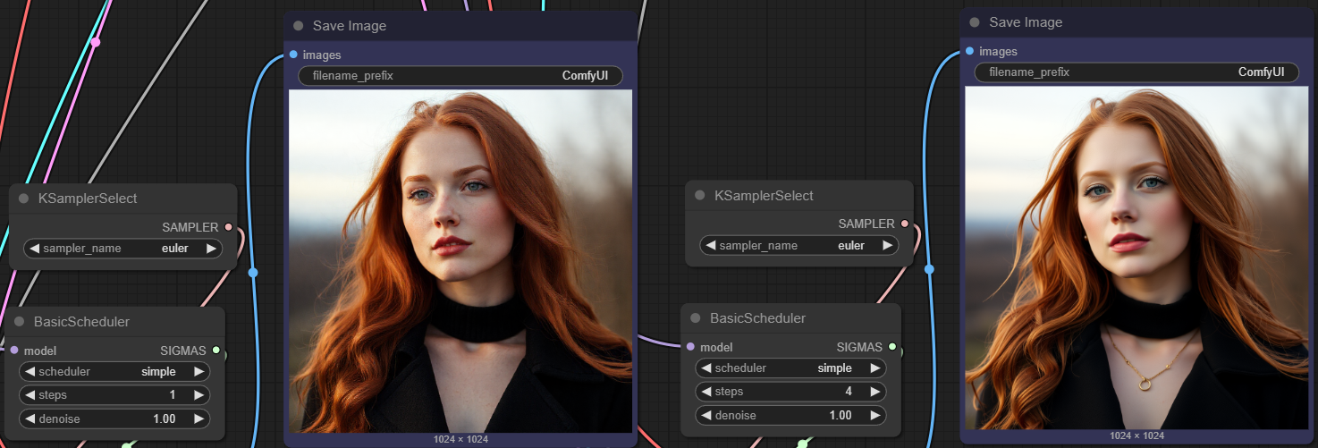Open the scheduler dropdown on right BasicScheduler
Screen dimensions: 1318x448
tap(790, 368)
